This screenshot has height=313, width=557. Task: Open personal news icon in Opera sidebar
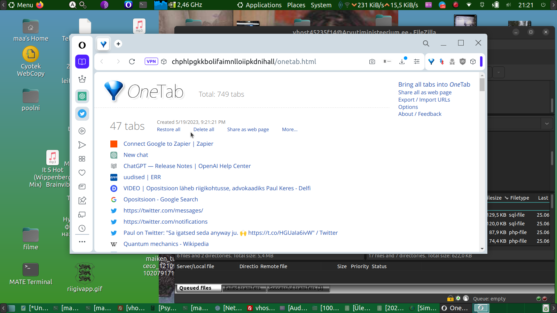[82, 187]
